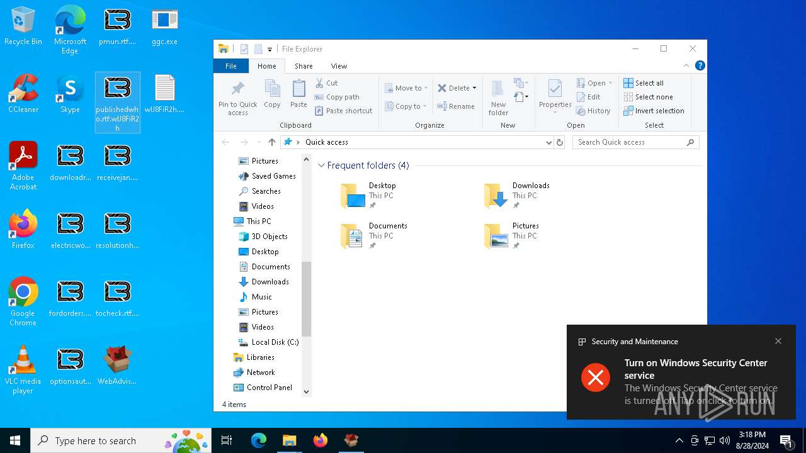Collapse the Frequent folders group

tap(321, 165)
